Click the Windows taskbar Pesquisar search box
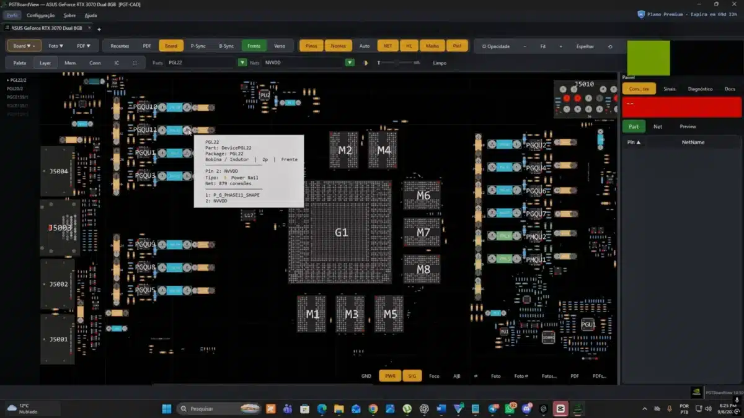Screen dimensions: 744x418 [219, 408]
